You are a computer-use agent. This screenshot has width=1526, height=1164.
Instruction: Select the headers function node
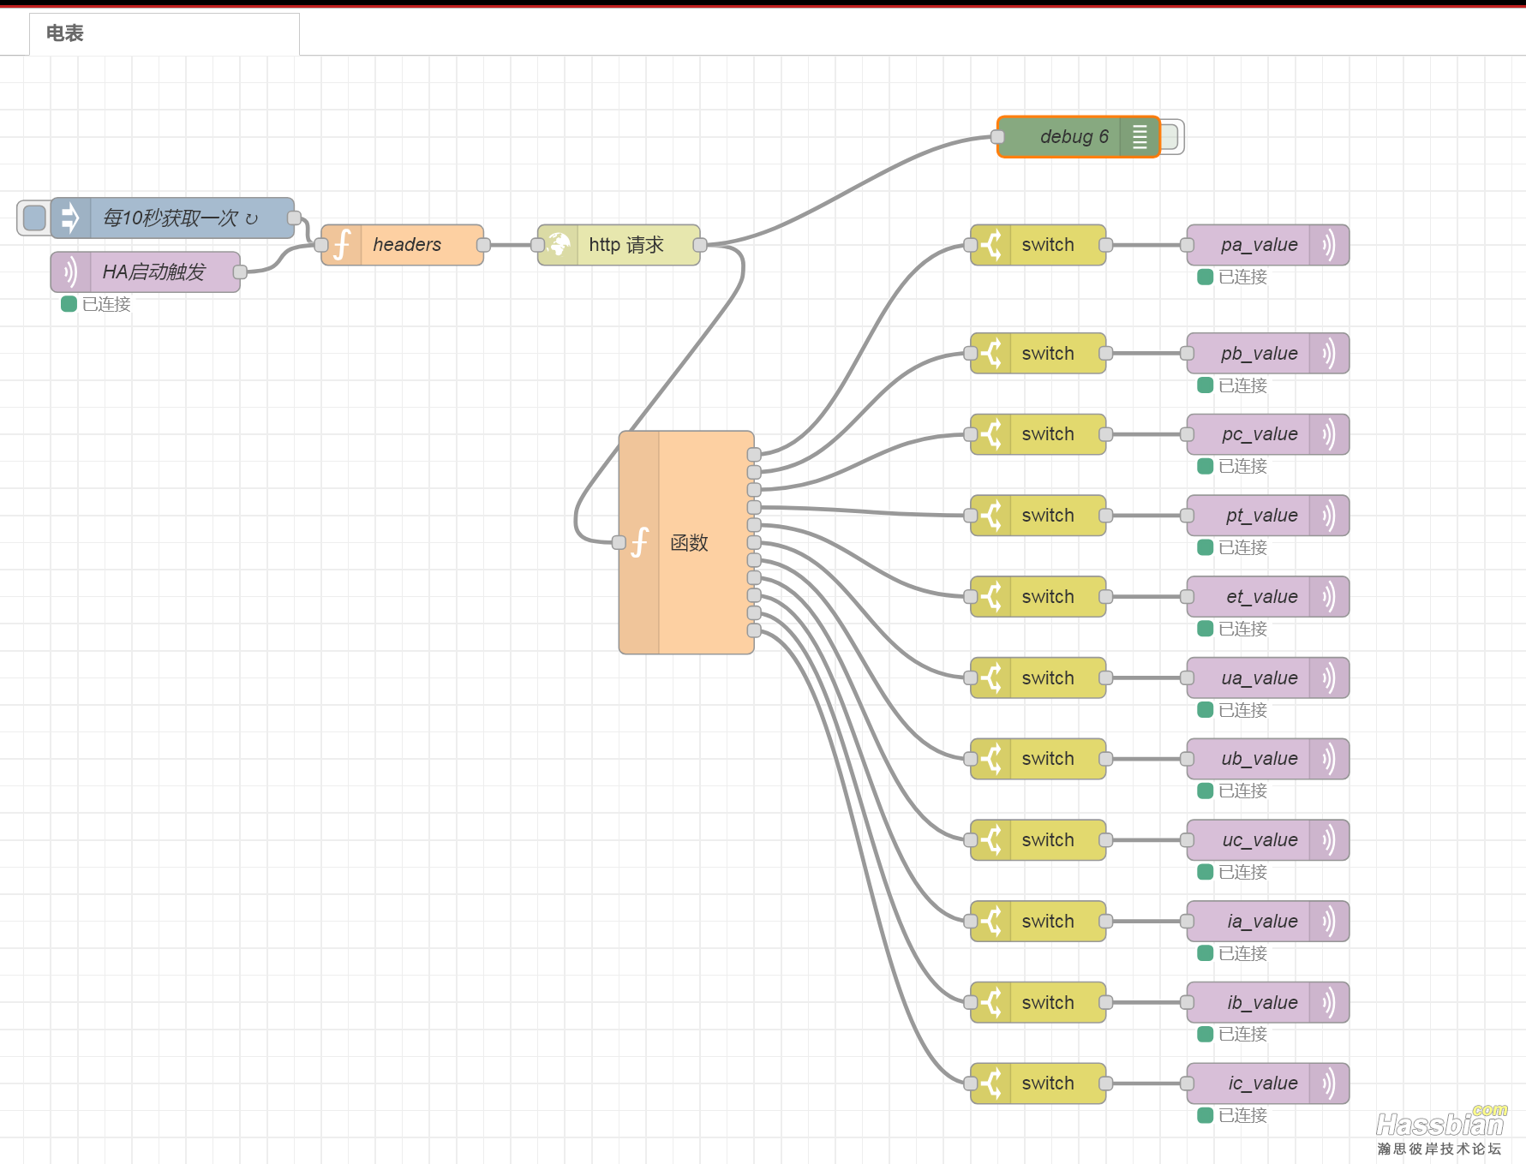click(x=403, y=245)
